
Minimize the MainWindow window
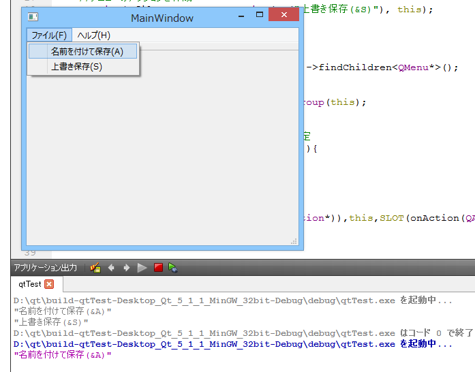point(241,16)
